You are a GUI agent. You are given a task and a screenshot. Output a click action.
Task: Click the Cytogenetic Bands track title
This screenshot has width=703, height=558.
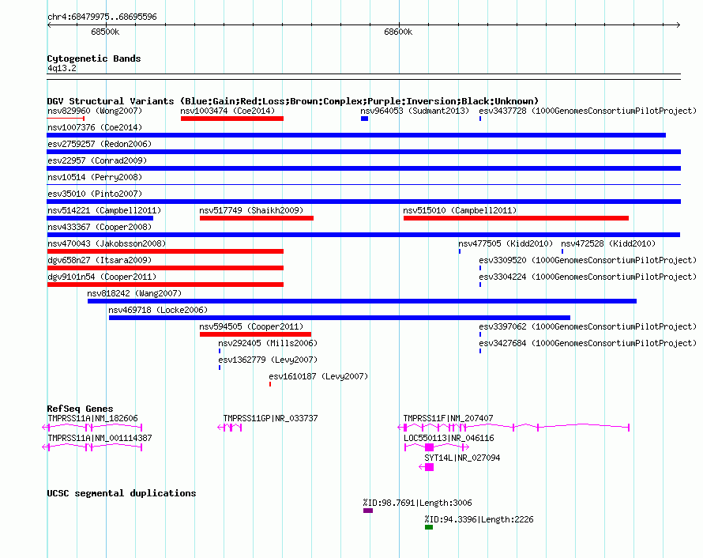(94, 58)
